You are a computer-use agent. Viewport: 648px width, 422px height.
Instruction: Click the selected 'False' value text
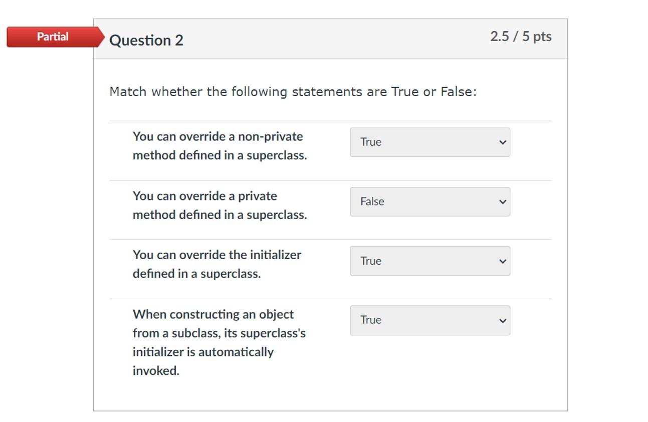[372, 202]
